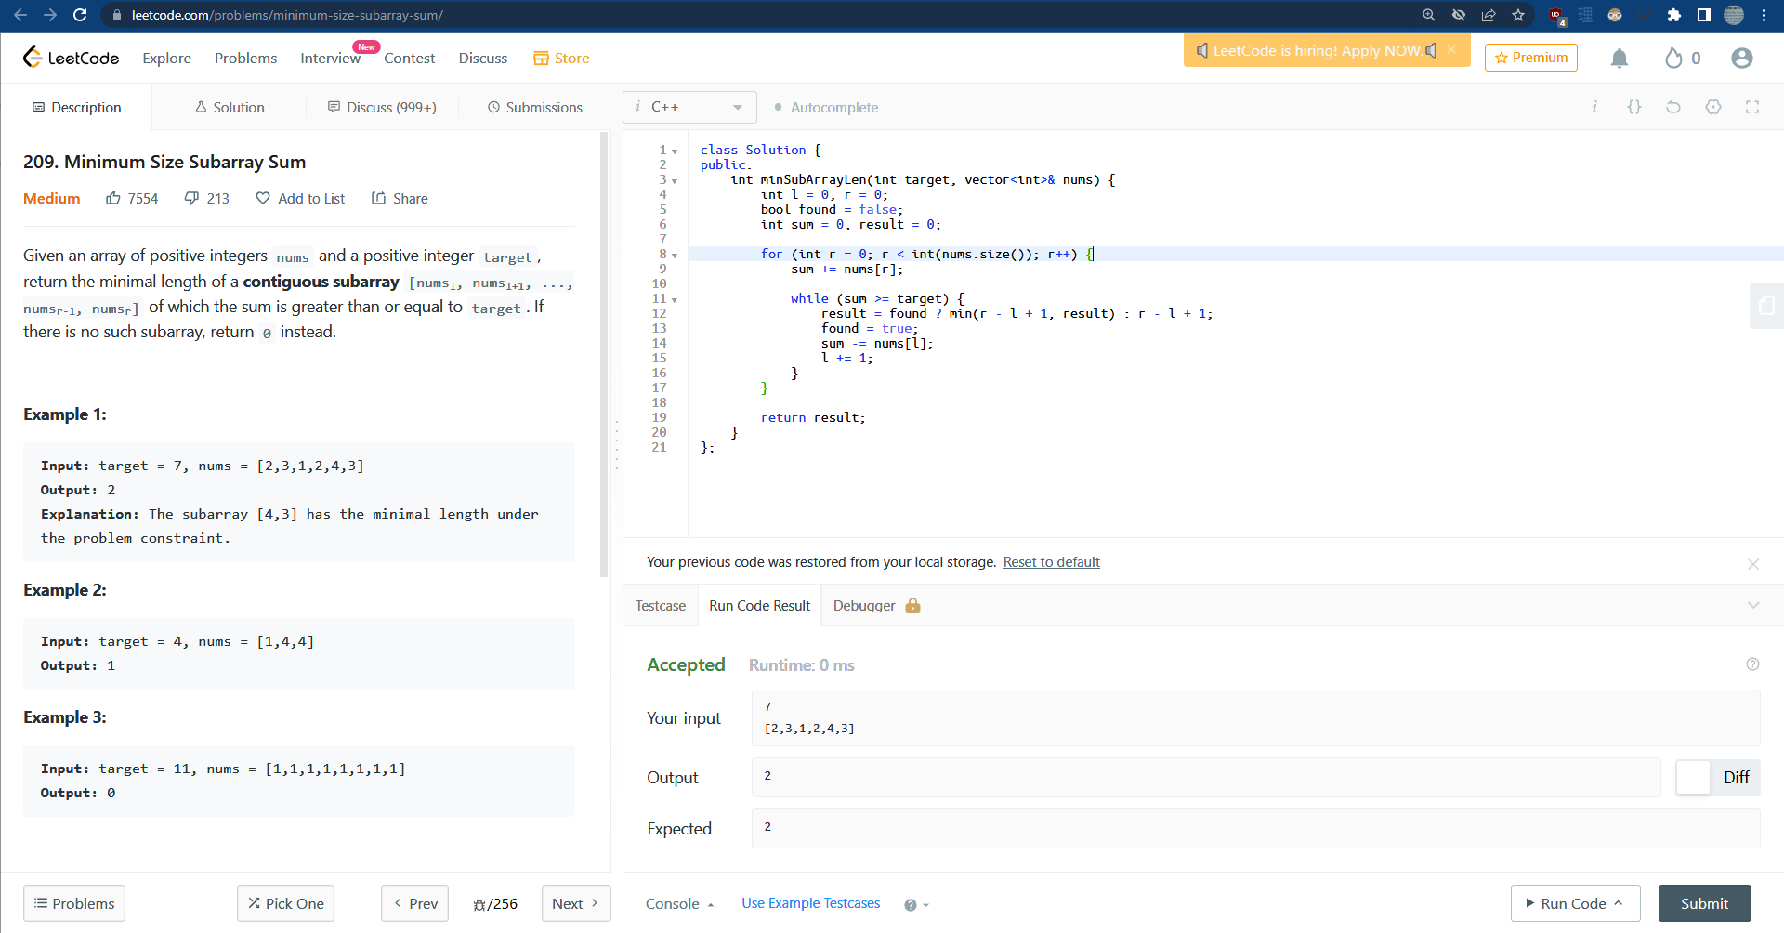Image resolution: width=1784 pixels, height=933 pixels.
Task: Open the C++ language dropdown
Action: point(689,107)
